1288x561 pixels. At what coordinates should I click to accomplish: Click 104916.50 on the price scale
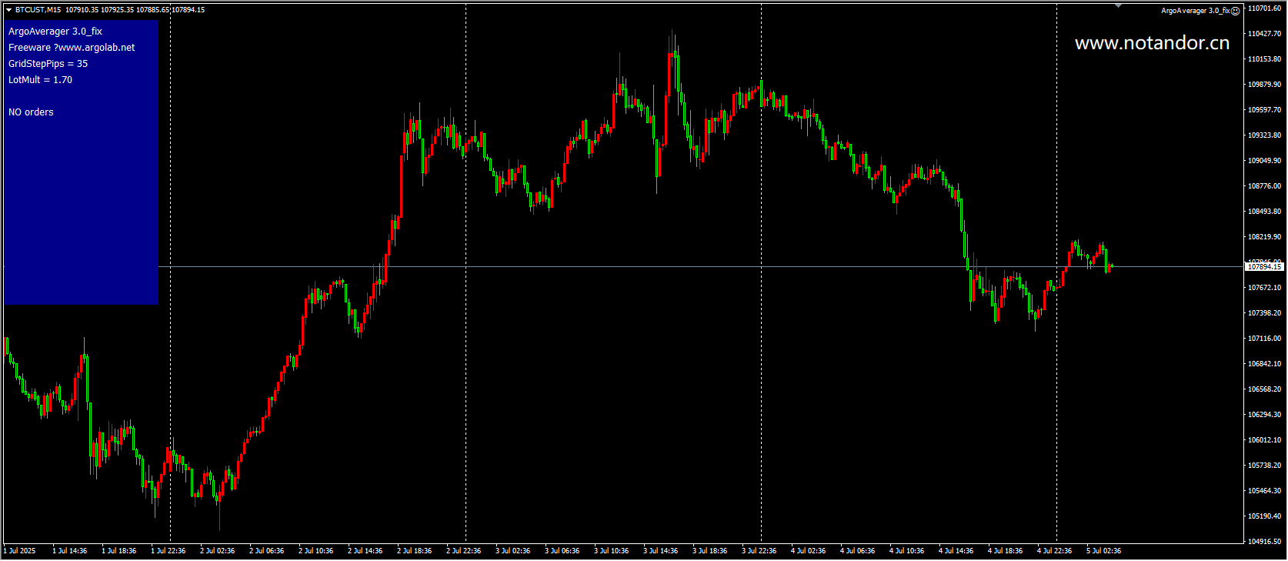tap(1265, 542)
